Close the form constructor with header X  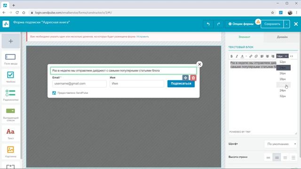[x=296, y=24]
